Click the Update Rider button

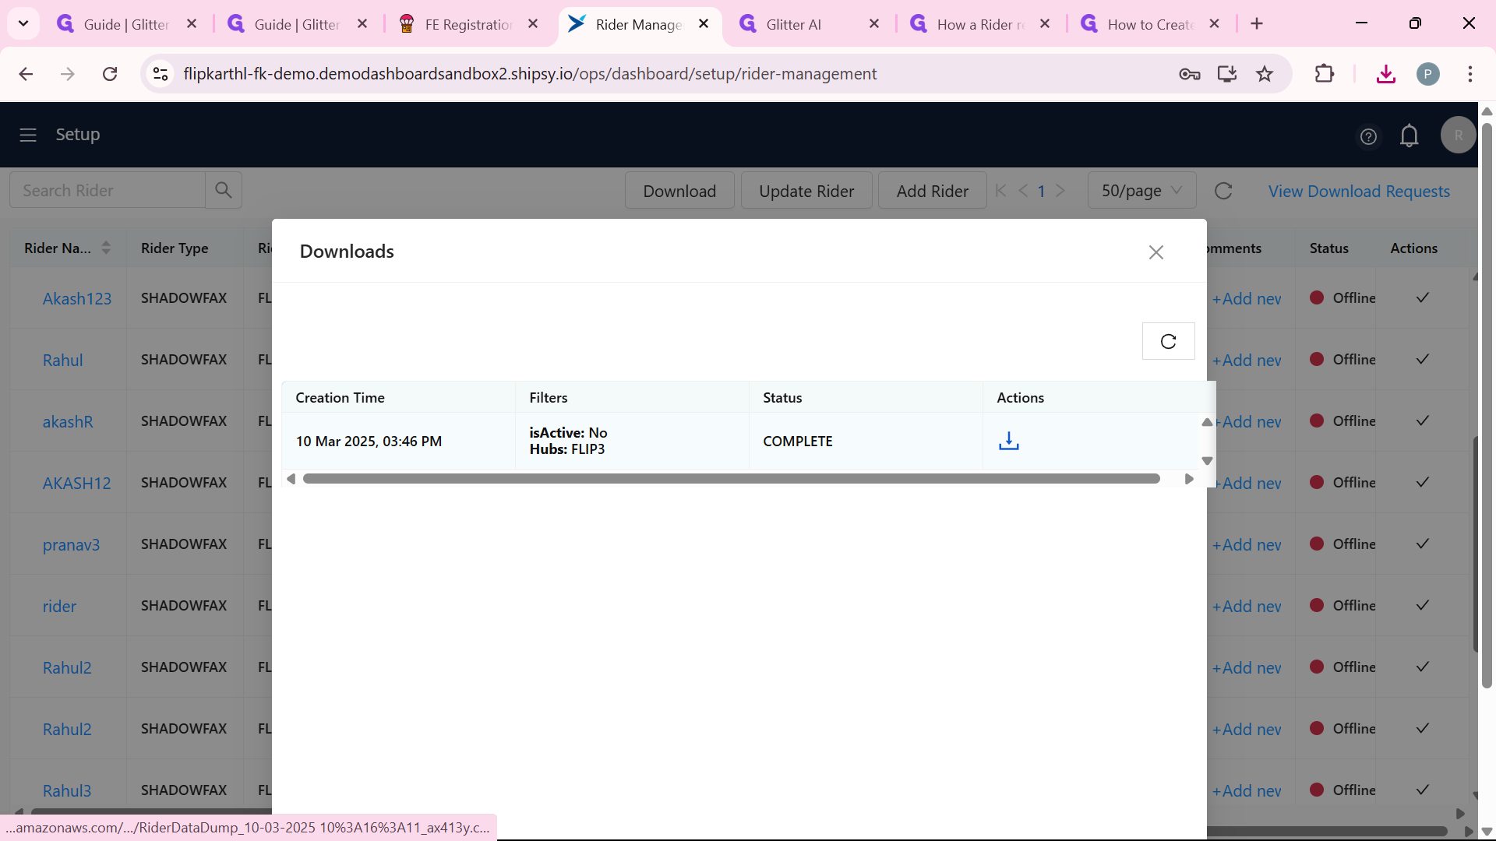point(806,190)
